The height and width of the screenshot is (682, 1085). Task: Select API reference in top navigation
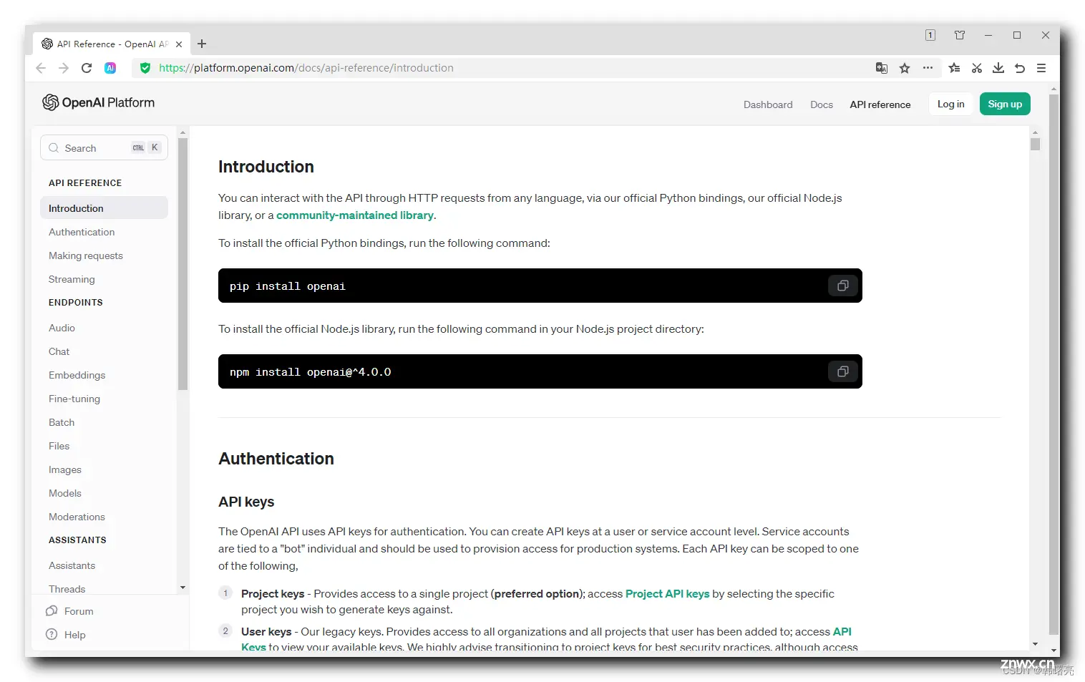[880, 104]
